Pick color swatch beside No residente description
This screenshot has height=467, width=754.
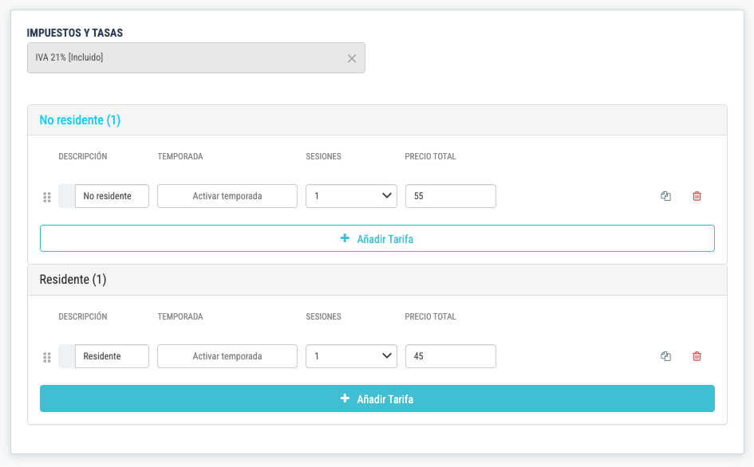(x=67, y=196)
